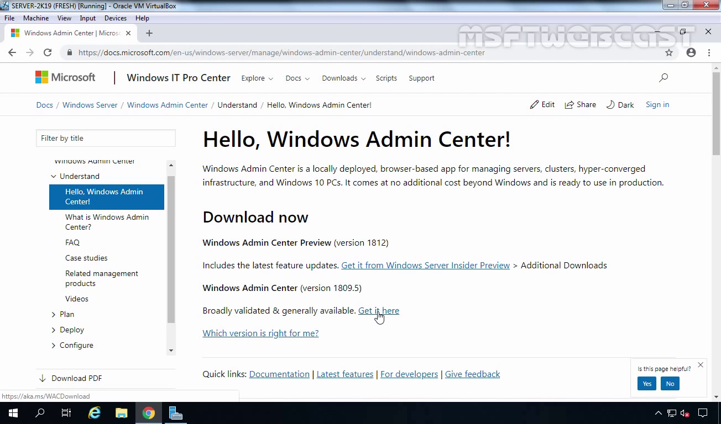The width and height of the screenshot is (721, 424).
Task: Expand the Downloads dropdown menu
Action: point(344,78)
